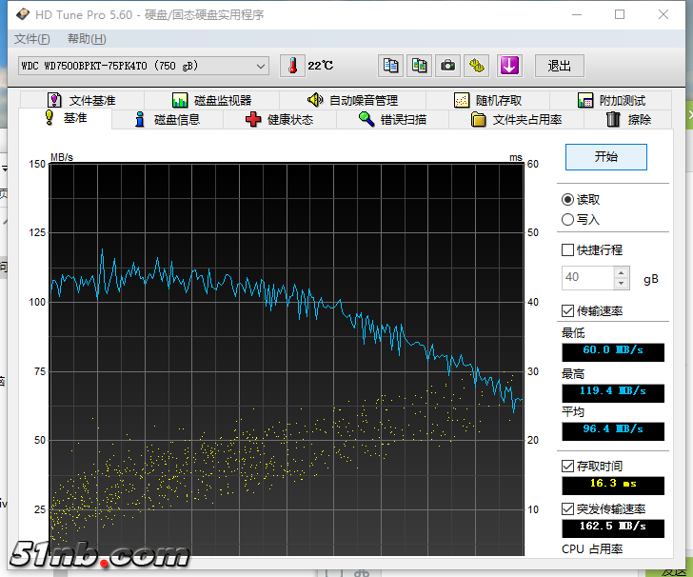Select the 写入 write radio button
Image resolution: width=693 pixels, height=577 pixels.
pos(568,219)
